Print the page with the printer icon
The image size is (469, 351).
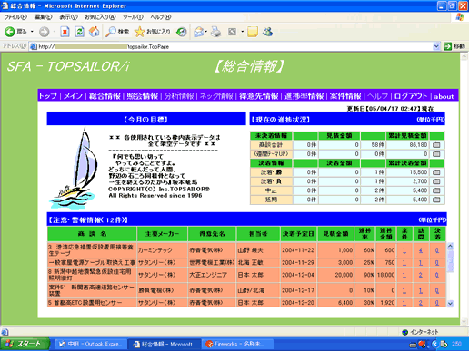[215, 32]
